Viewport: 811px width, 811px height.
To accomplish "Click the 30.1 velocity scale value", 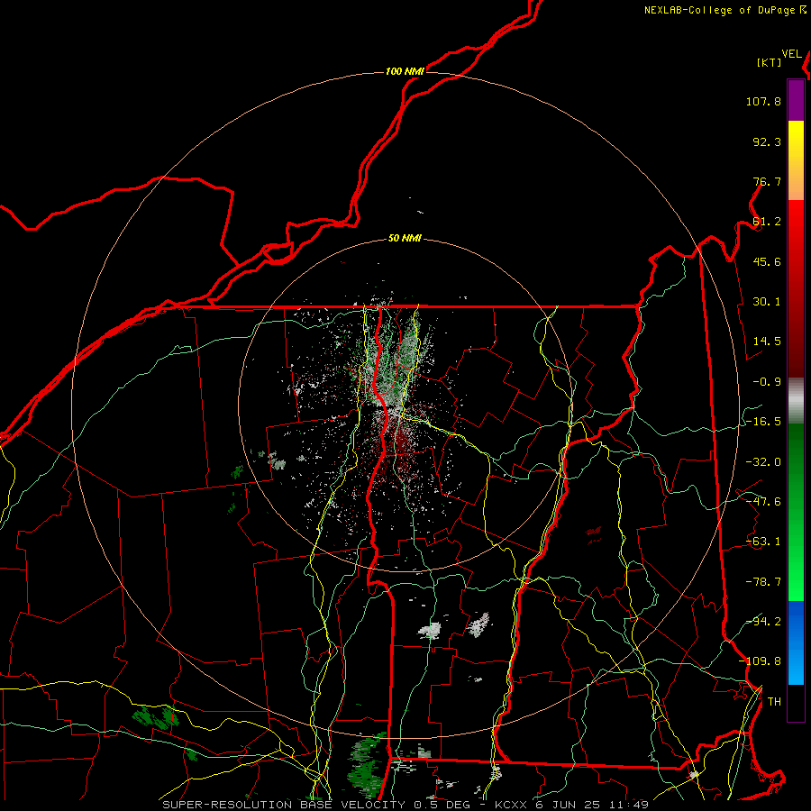I will [x=767, y=302].
